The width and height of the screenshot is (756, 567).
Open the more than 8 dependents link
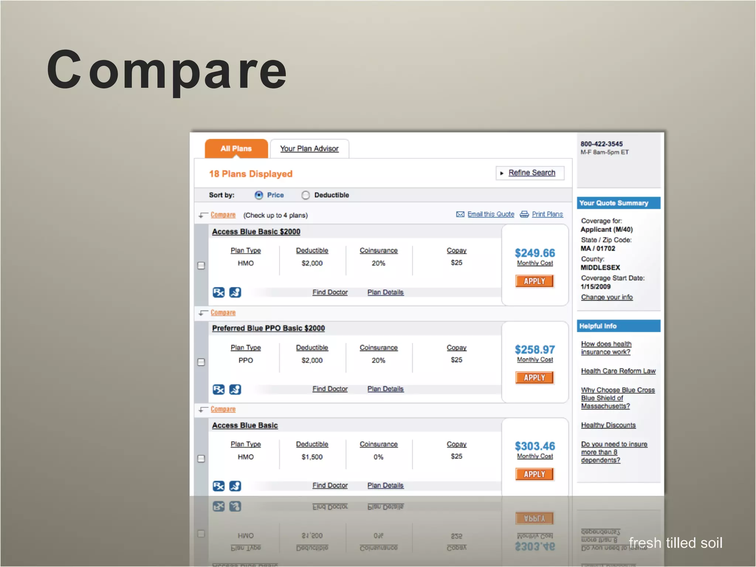[x=614, y=452]
